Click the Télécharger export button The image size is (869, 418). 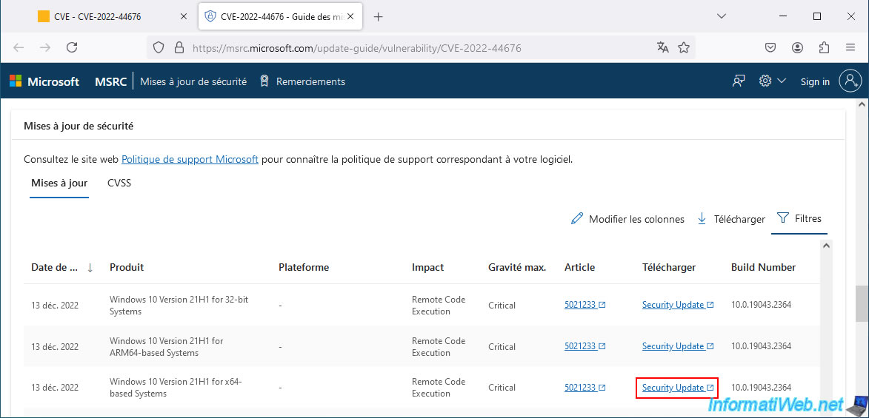[731, 219]
